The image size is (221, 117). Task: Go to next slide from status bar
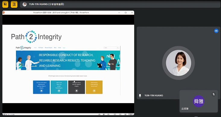108,115
